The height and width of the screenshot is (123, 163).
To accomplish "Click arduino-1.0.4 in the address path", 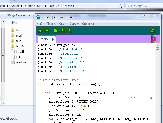I will [x=34, y=6].
